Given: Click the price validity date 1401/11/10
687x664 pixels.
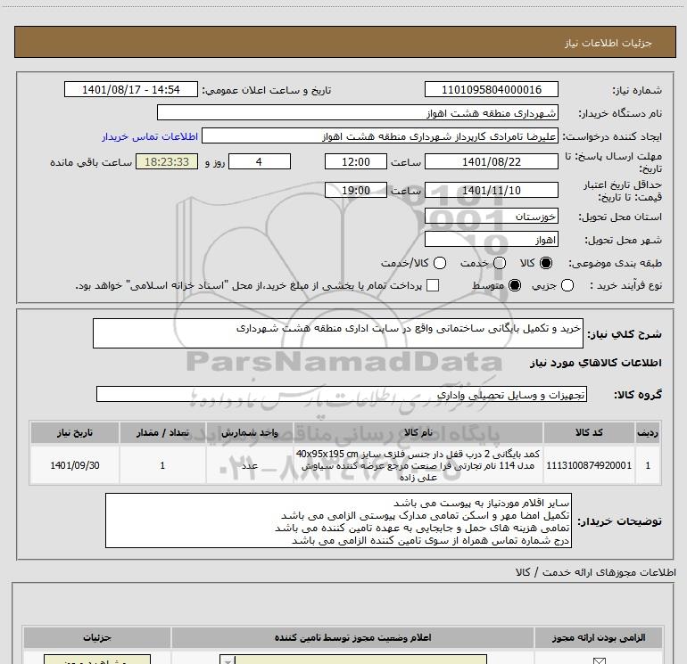Looking at the screenshot, I should (491, 191).
